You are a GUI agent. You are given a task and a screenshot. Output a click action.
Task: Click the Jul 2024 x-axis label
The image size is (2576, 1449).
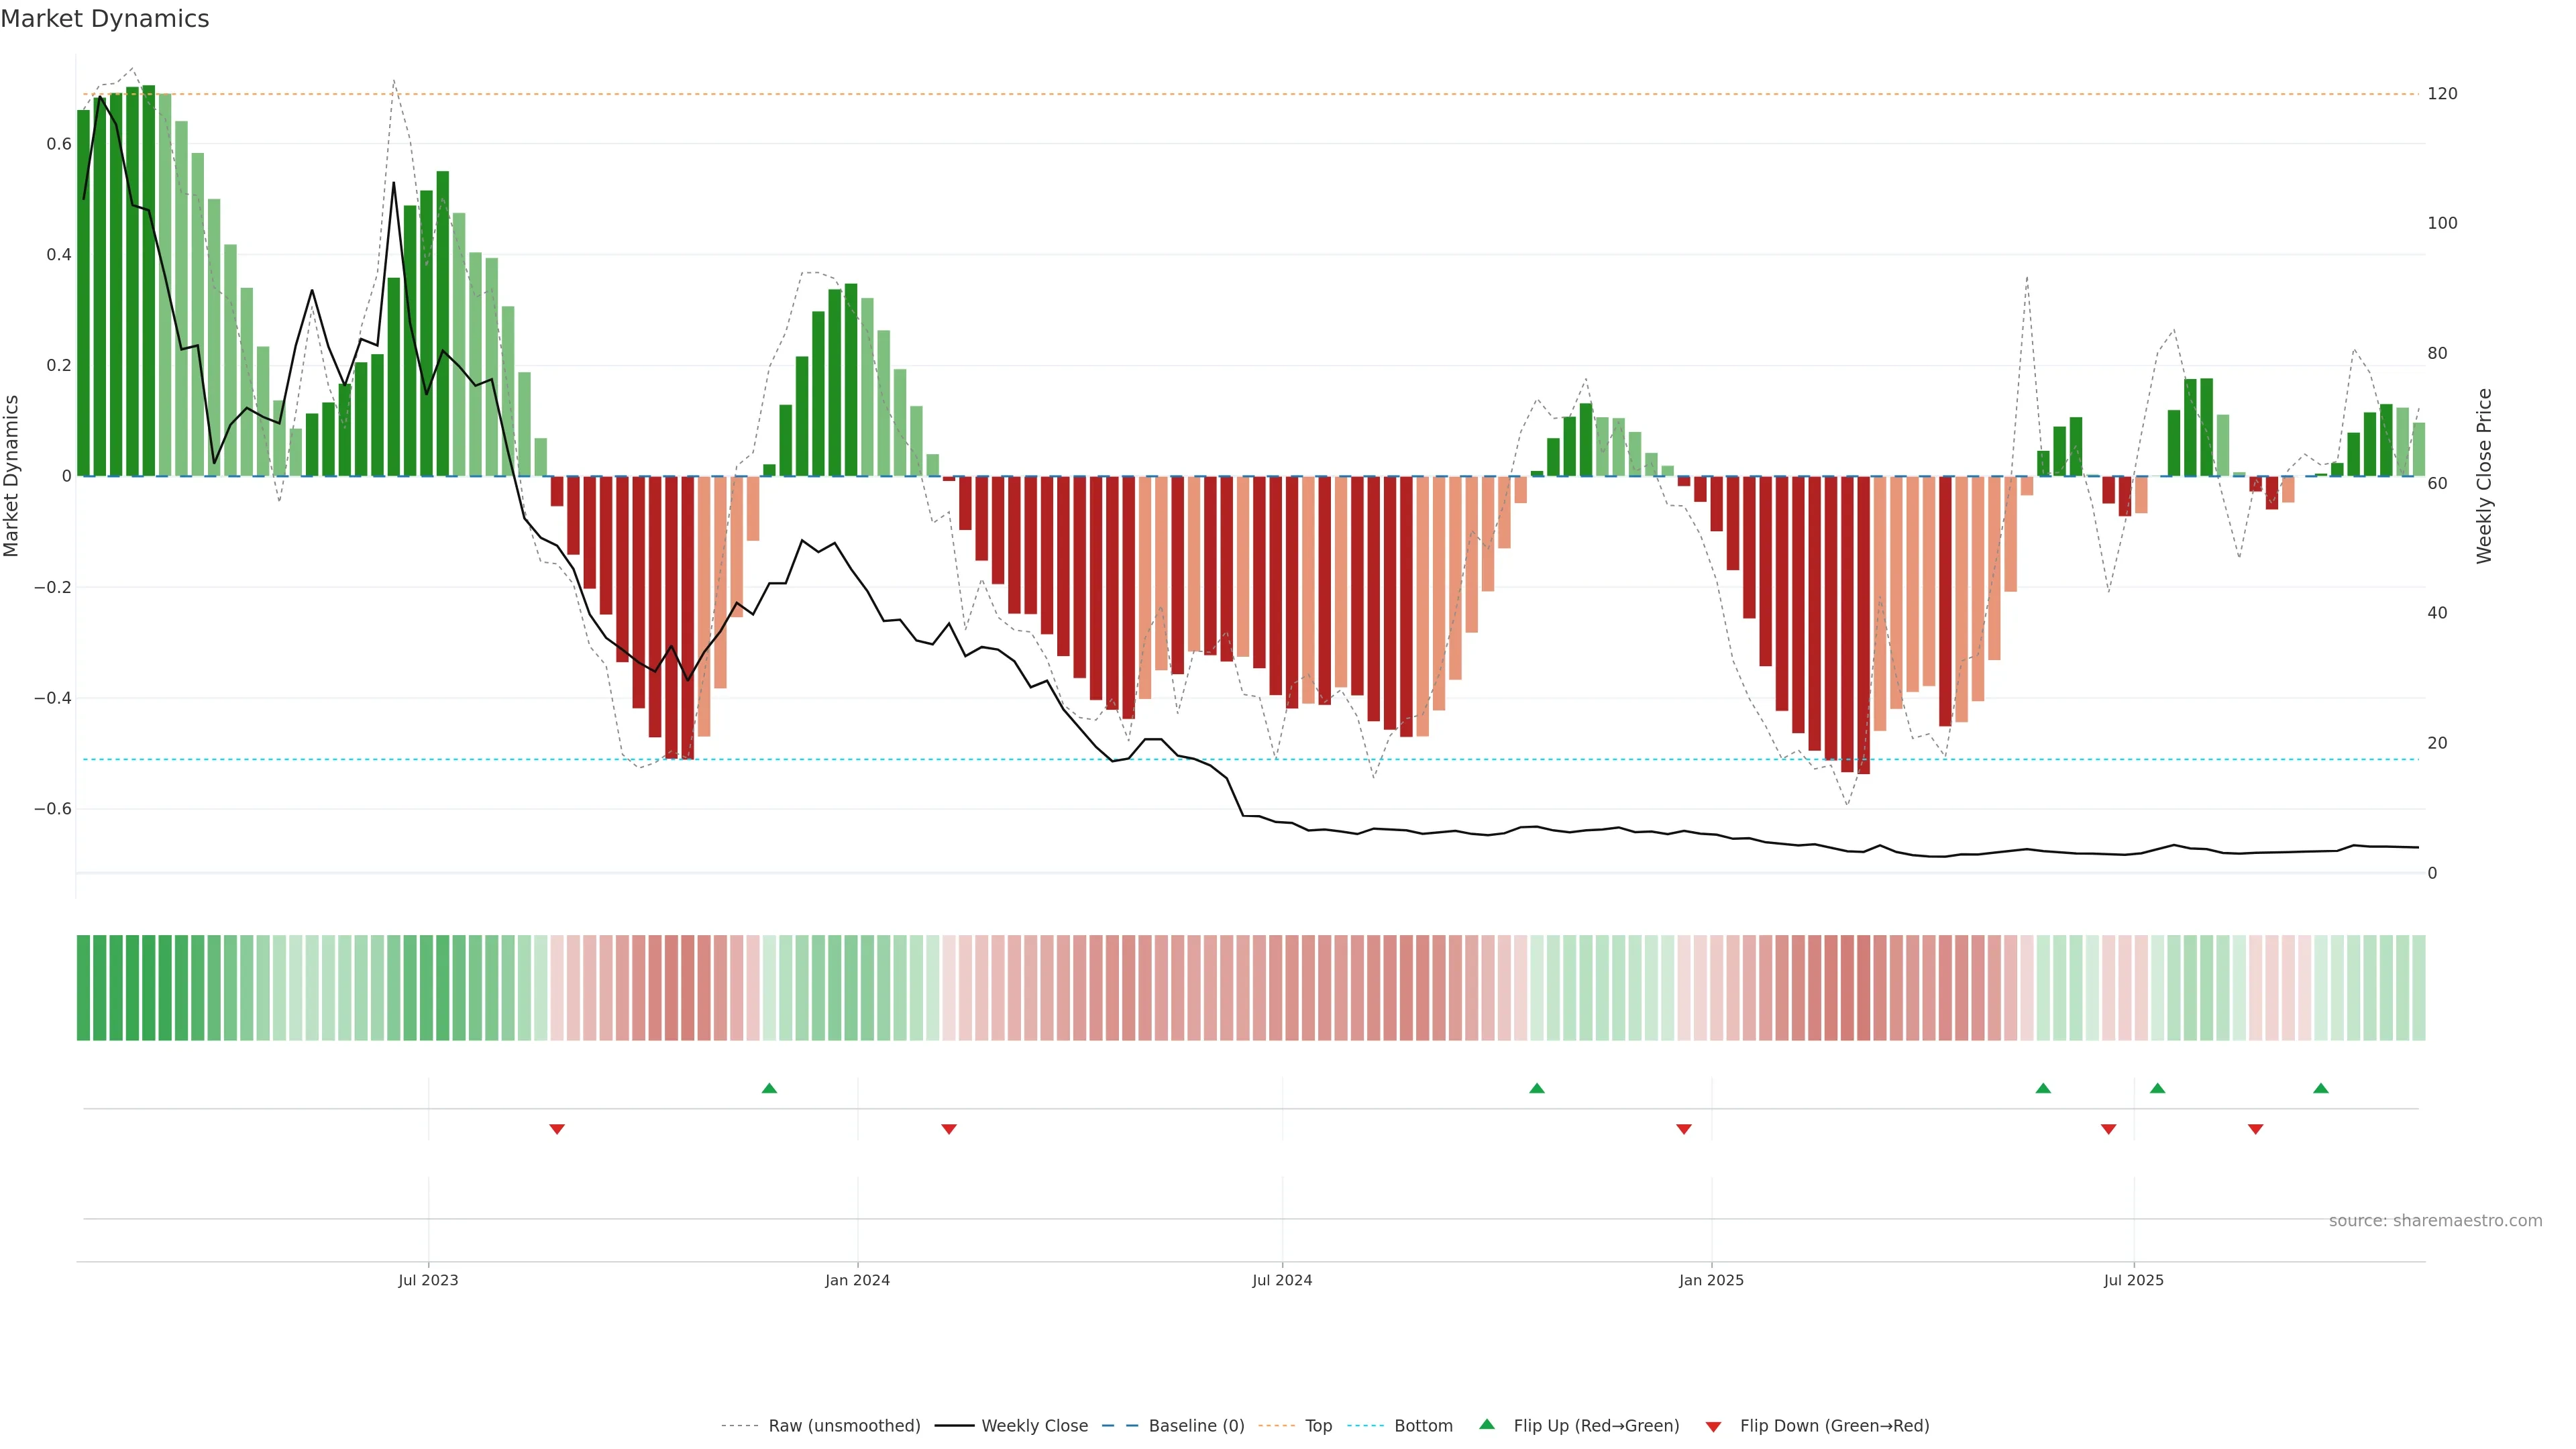pos(1282,1280)
